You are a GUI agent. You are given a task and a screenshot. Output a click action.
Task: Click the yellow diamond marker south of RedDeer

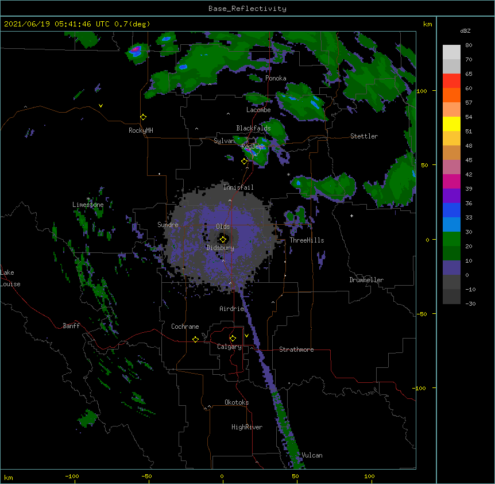point(245,162)
